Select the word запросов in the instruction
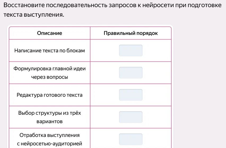This screenshot has width=226, height=148. 123,5
